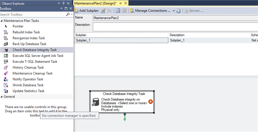Select the Subplan_1 name cell
Viewport: 258px width, 132px height.
point(121,40)
